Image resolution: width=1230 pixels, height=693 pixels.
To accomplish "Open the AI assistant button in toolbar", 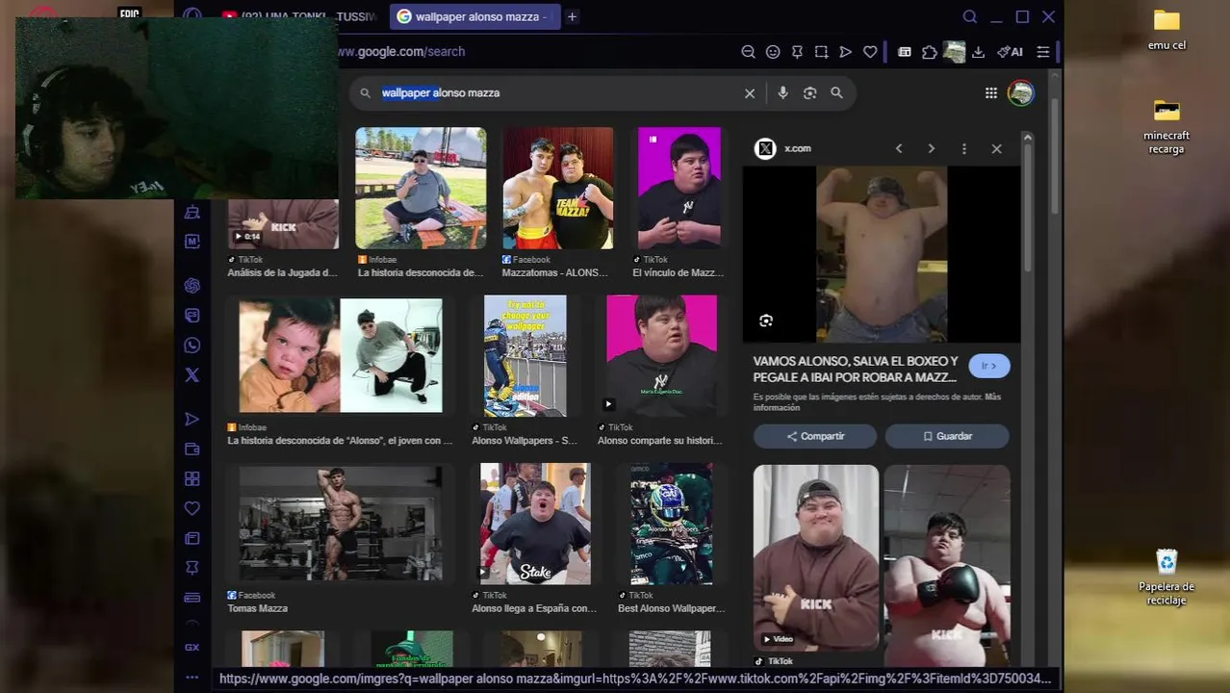I will [x=1010, y=52].
